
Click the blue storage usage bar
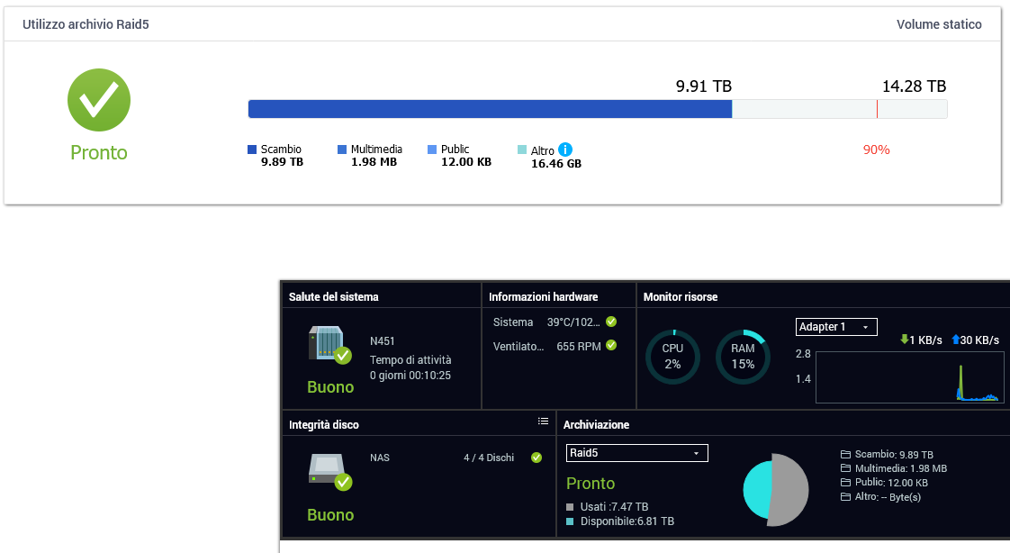point(490,109)
